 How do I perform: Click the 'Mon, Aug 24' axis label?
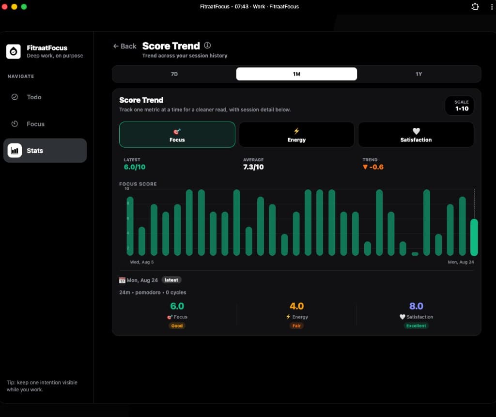point(461,262)
